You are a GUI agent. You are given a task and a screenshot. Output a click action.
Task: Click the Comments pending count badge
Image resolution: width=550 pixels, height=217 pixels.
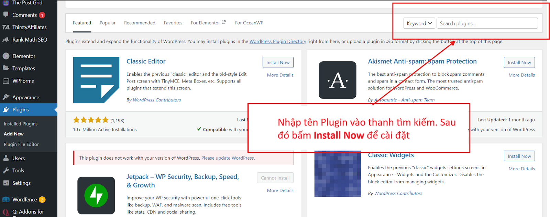point(42,15)
